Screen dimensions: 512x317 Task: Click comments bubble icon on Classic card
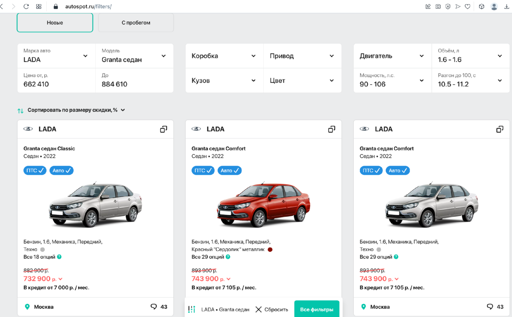tap(154, 307)
